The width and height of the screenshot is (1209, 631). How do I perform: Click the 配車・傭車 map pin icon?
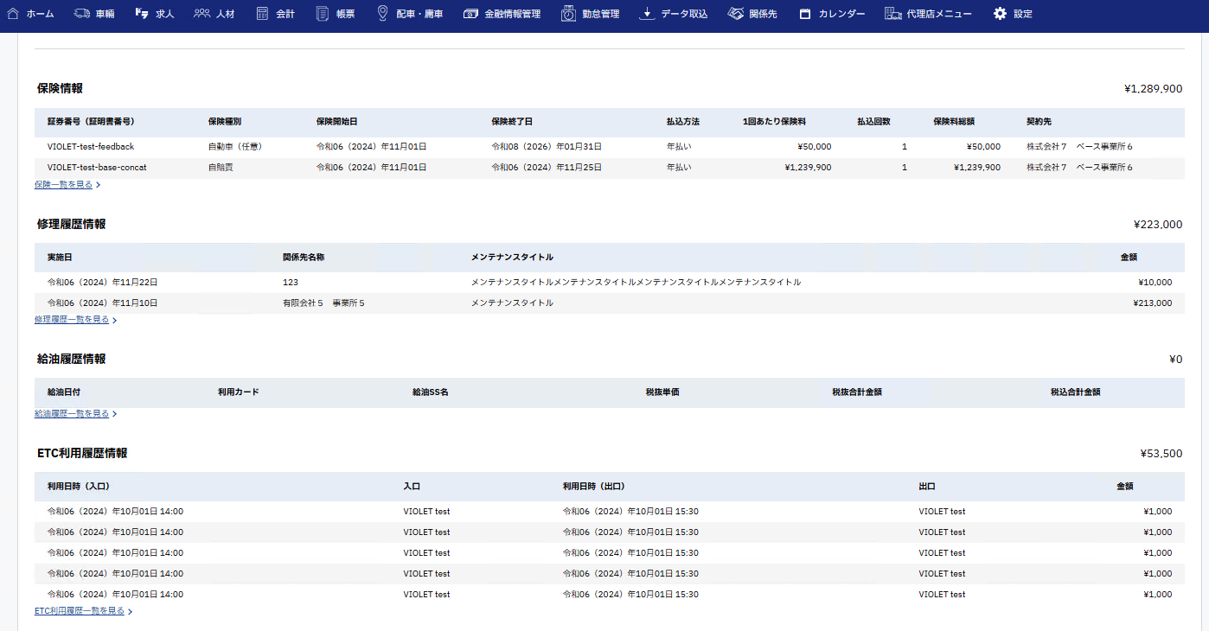tap(382, 14)
